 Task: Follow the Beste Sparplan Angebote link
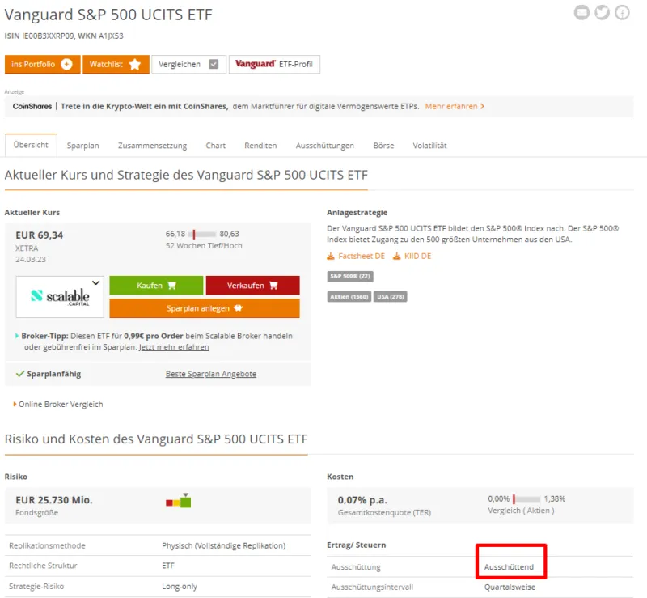coord(210,374)
